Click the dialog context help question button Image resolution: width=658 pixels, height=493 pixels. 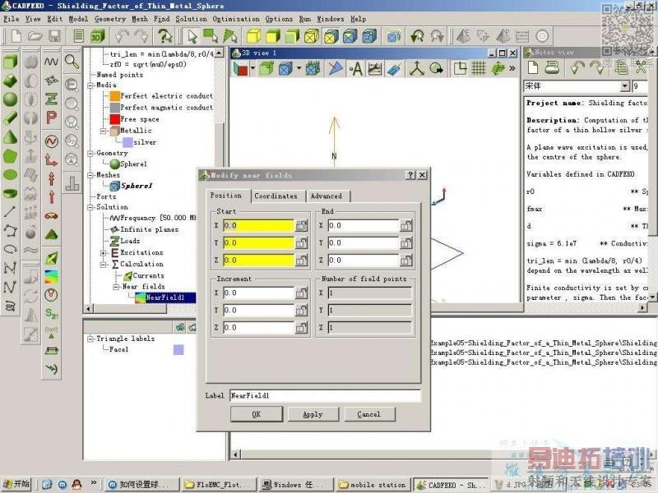coord(410,175)
